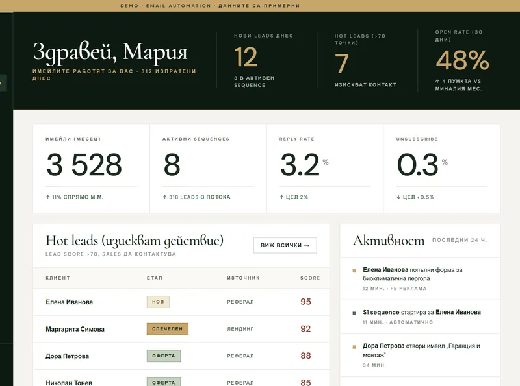
Task: Select Дора Петрова client name in table
Action: point(68,356)
